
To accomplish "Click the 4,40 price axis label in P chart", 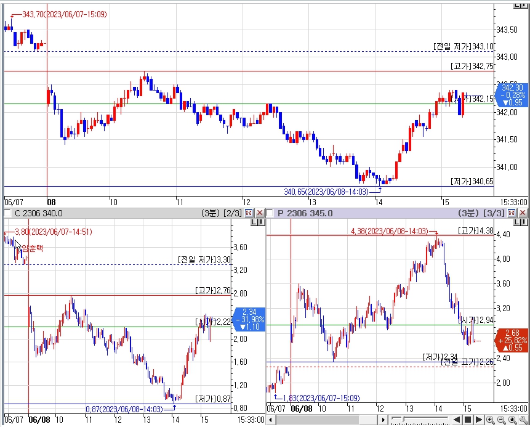I will click(503, 234).
